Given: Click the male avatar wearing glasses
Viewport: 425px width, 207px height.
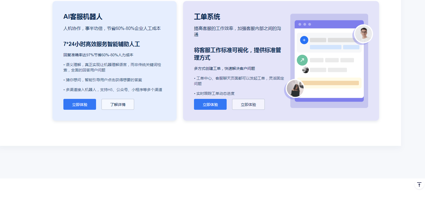Looking at the screenshot, I should (x=364, y=34).
